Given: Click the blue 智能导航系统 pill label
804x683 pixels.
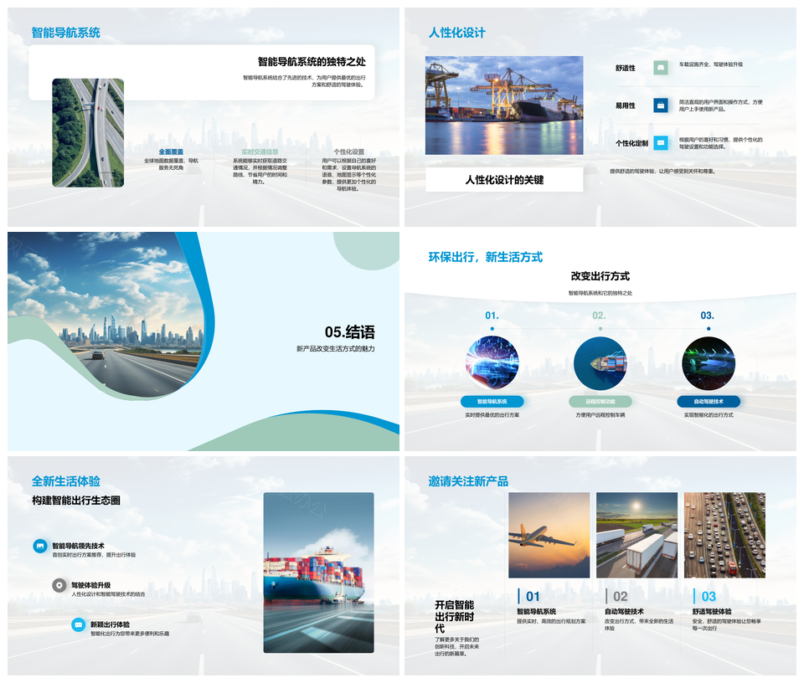Looking at the screenshot, I should (492, 401).
